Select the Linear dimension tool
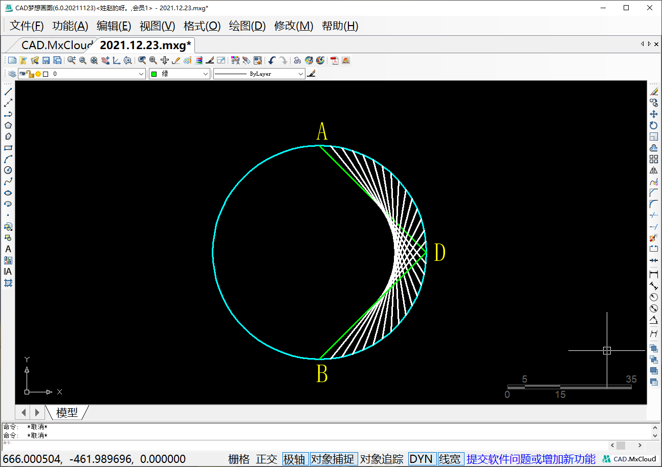Image resolution: width=662 pixels, height=467 pixels. (654, 275)
